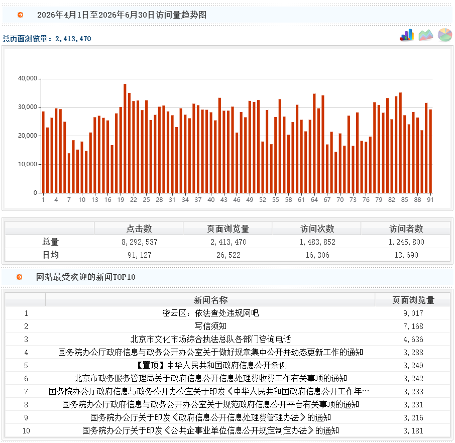
Task: Open the 写信须知 news entry
Action: coord(210,326)
